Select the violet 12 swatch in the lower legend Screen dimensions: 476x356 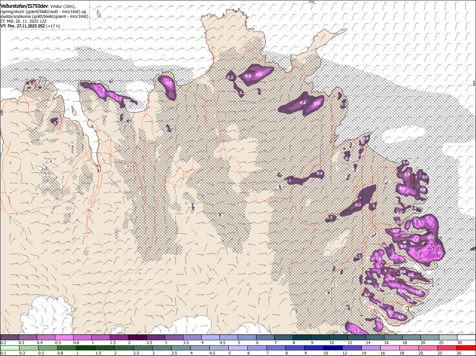point(352,348)
